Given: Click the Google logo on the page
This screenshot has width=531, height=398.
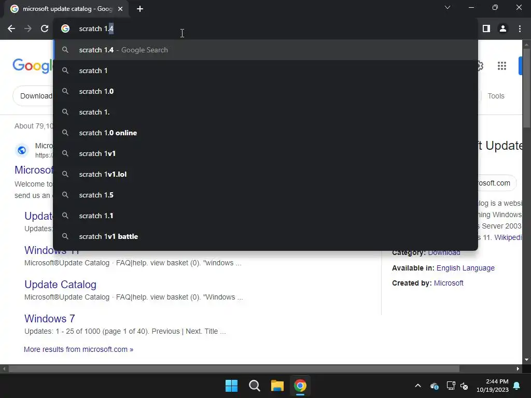Looking at the screenshot, I should (x=33, y=66).
